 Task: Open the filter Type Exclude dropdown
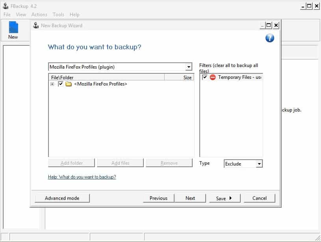[x=259, y=164]
